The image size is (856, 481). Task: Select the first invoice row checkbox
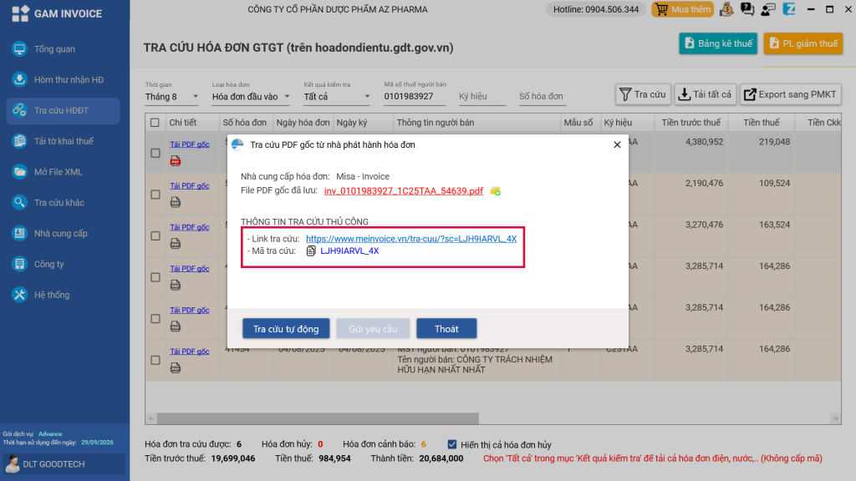pyautogui.click(x=155, y=153)
